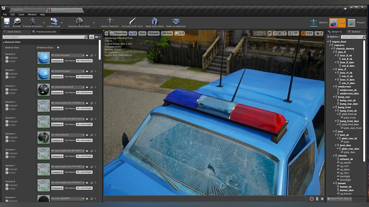Click the Save icon in the toolbar
The height and width of the screenshot is (207, 369).
[x=6, y=21]
